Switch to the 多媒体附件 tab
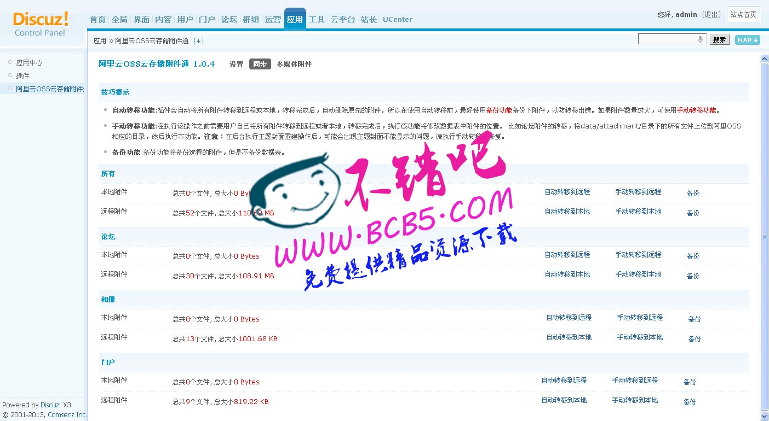The width and height of the screenshot is (769, 421). 294,65
